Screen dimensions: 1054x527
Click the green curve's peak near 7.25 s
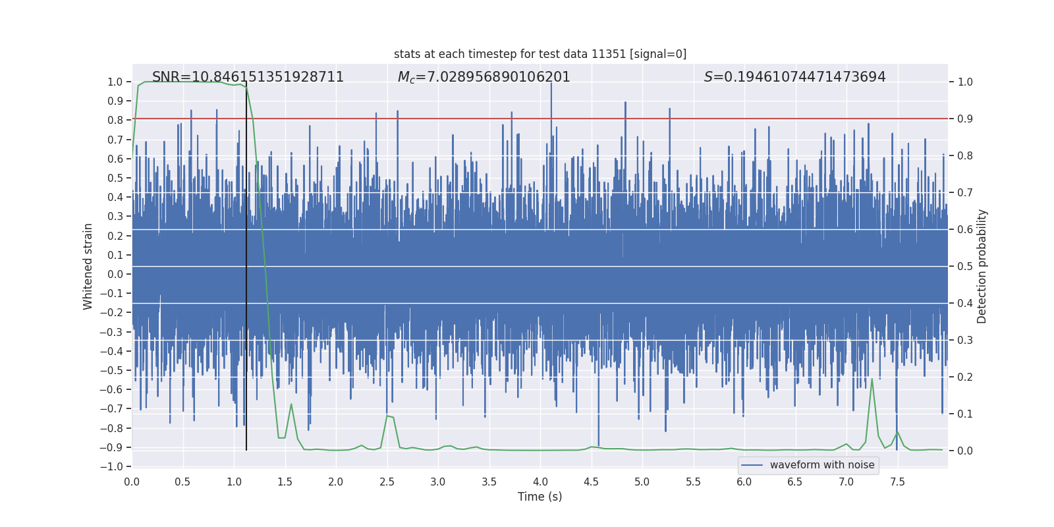point(872,379)
